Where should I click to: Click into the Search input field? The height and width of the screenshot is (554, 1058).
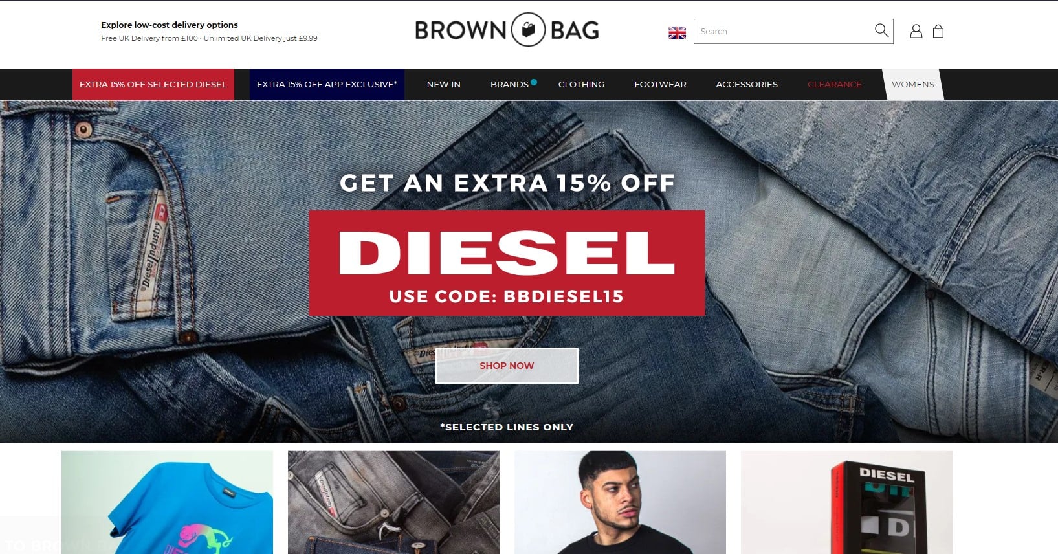click(x=783, y=31)
